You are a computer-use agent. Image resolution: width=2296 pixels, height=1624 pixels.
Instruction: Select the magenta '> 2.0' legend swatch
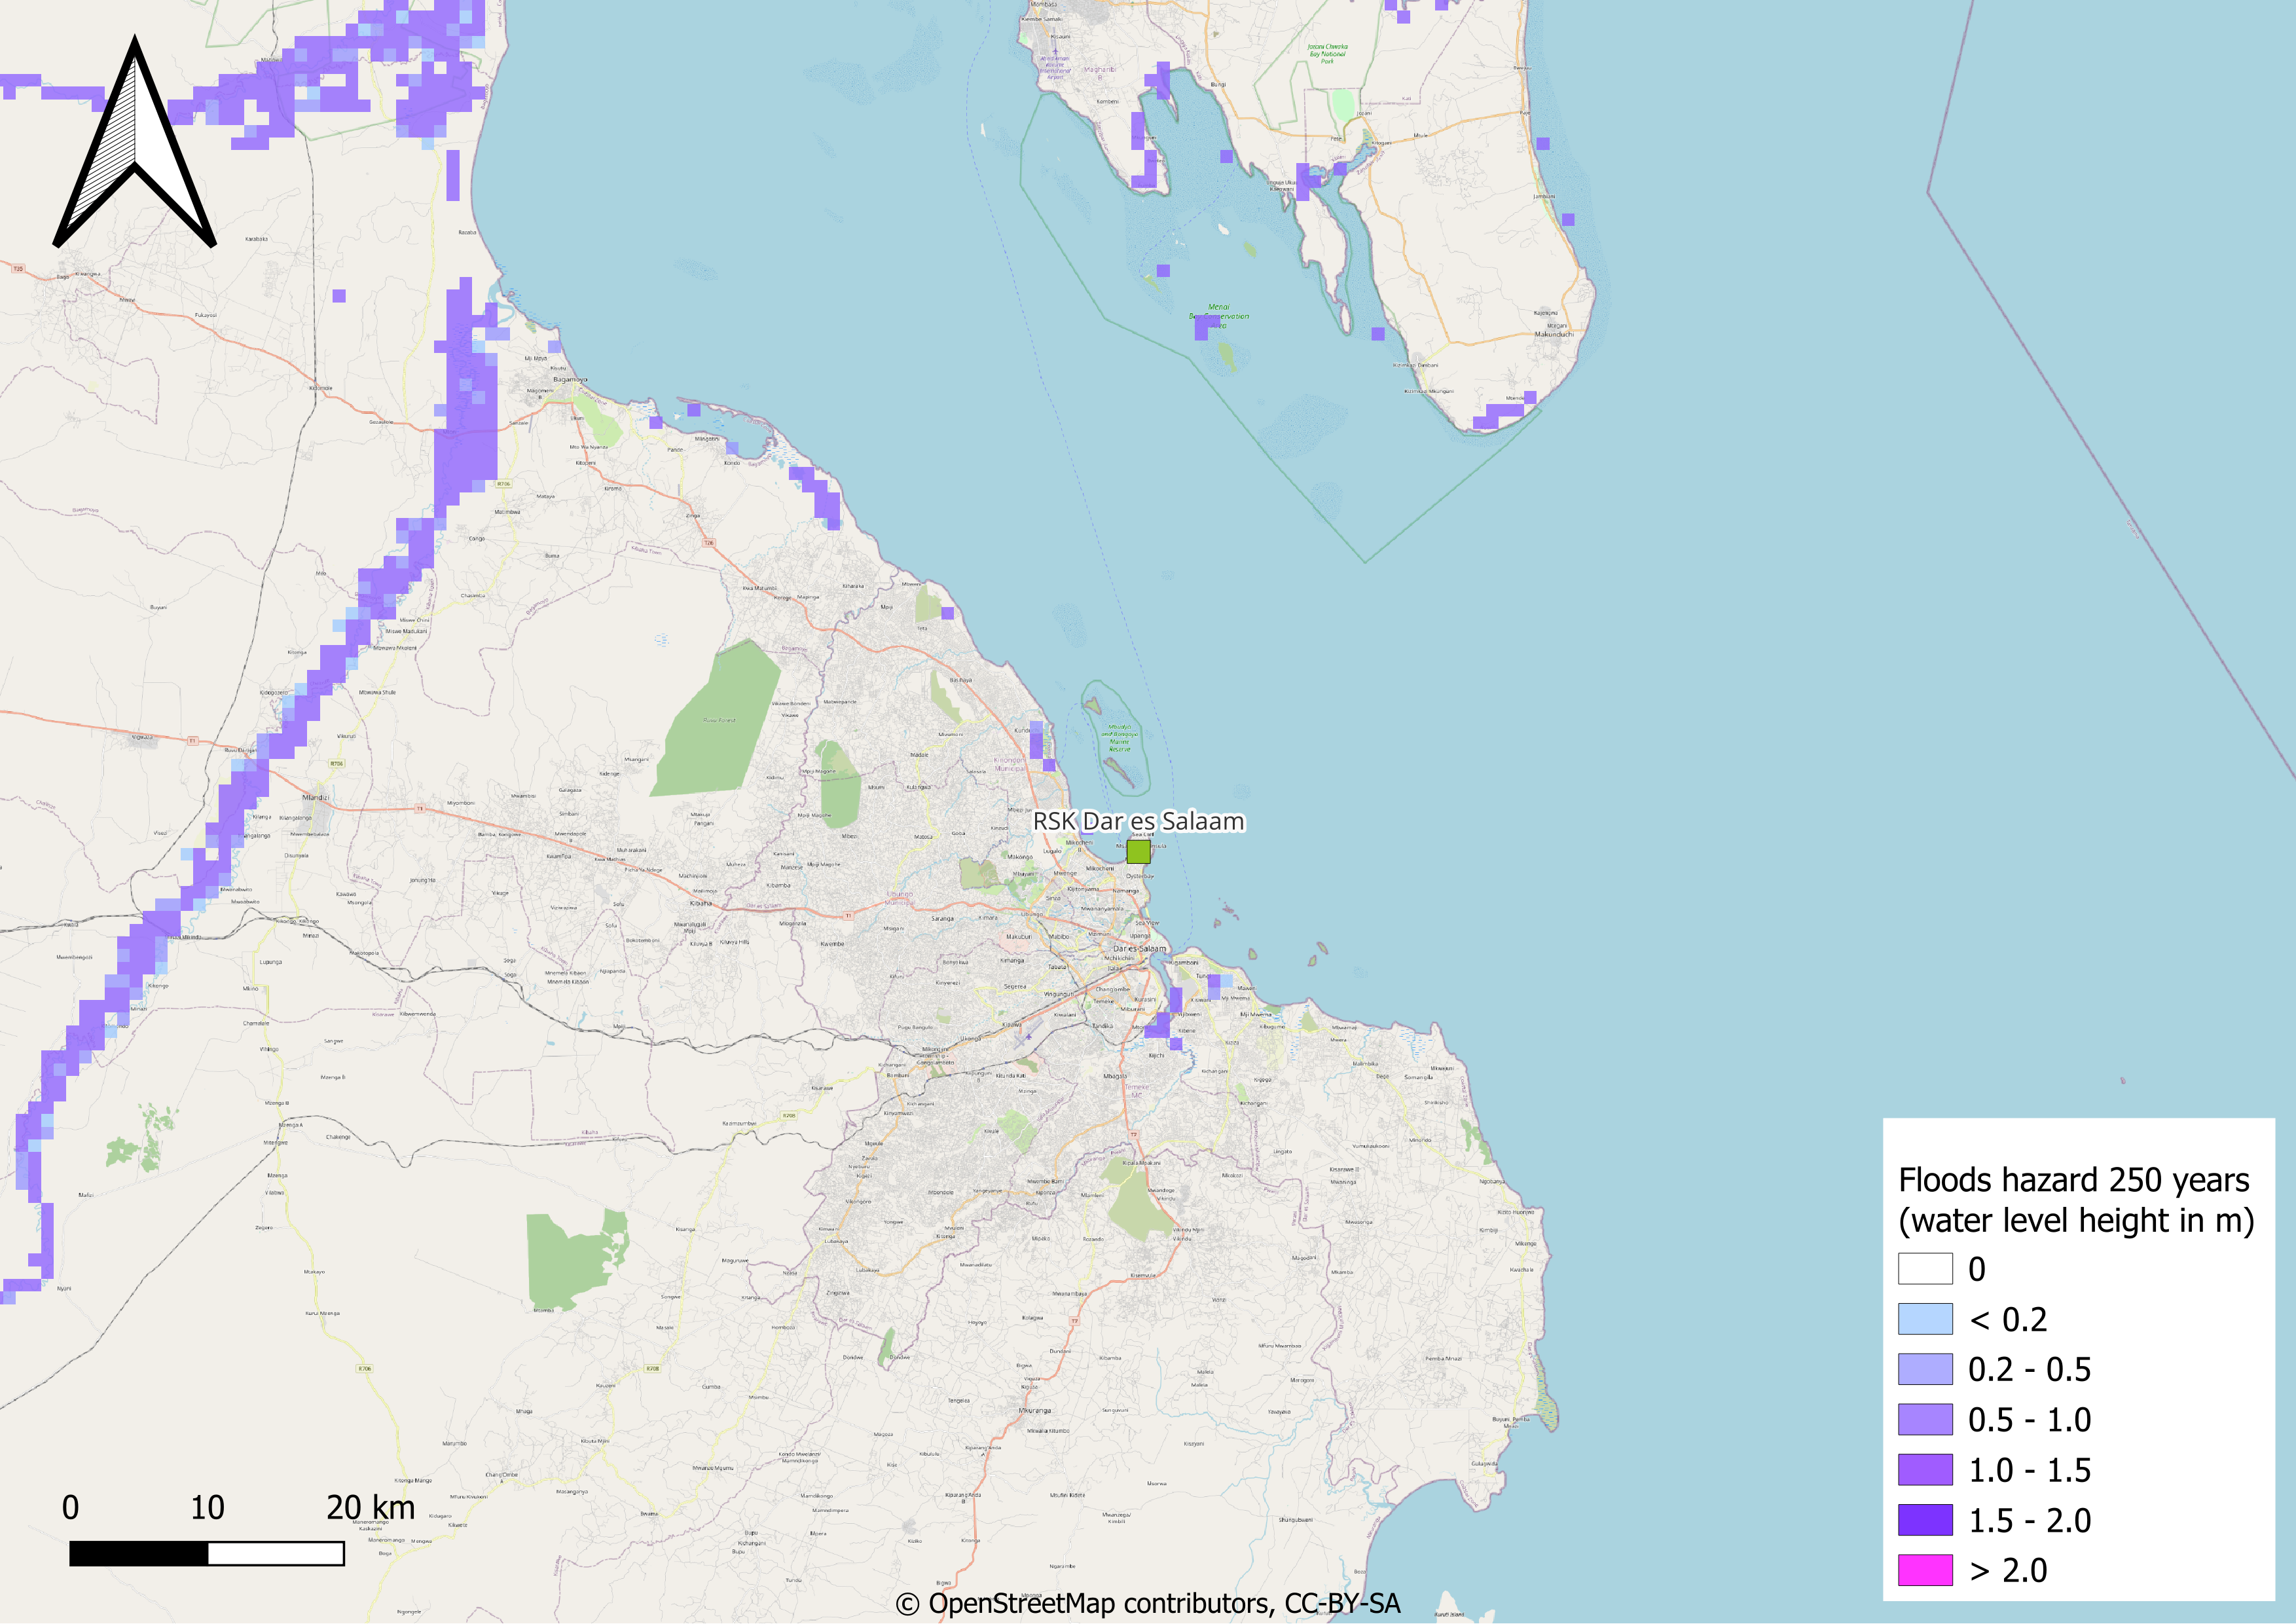(1925, 1570)
